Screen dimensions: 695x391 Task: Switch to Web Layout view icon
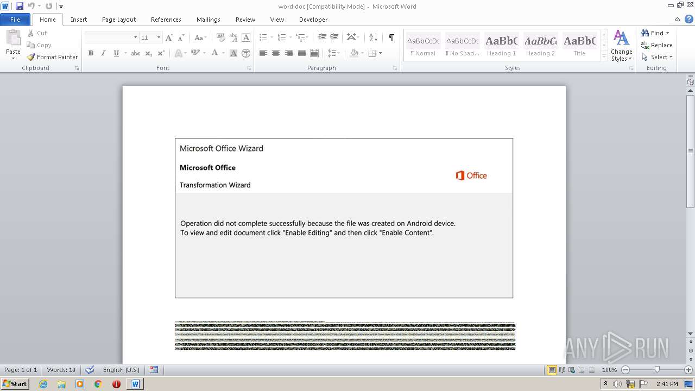(571, 370)
